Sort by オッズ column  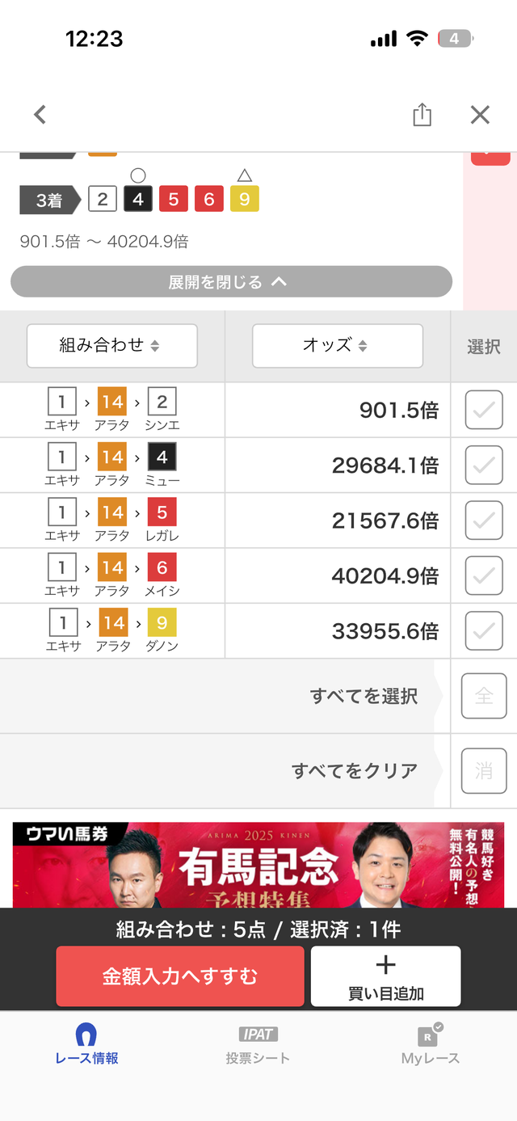tap(338, 346)
